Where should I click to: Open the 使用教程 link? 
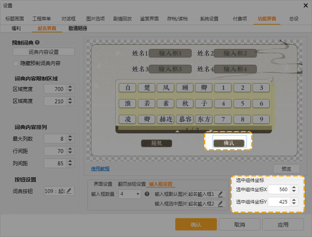point(100,168)
